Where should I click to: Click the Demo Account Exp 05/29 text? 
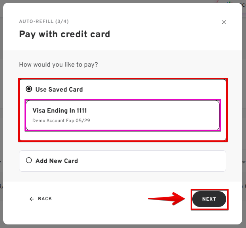click(x=61, y=121)
